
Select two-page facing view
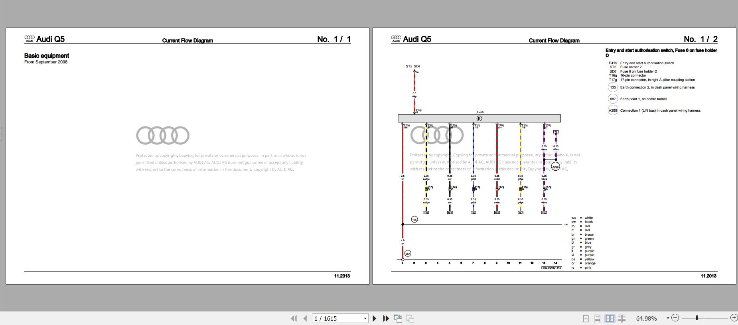[x=610, y=318]
